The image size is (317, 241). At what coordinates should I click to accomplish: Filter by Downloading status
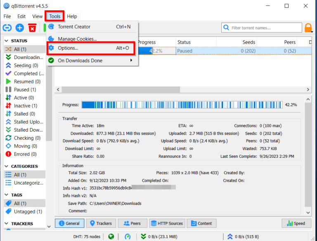click(x=25, y=57)
